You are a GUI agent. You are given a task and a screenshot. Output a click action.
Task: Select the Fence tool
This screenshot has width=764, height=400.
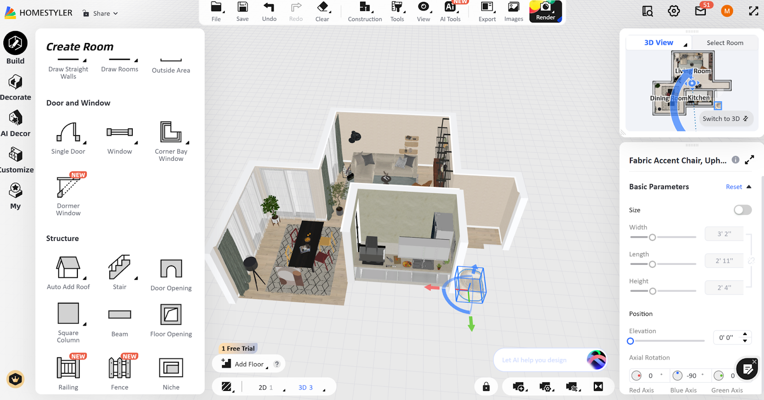[x=119, y=373]
